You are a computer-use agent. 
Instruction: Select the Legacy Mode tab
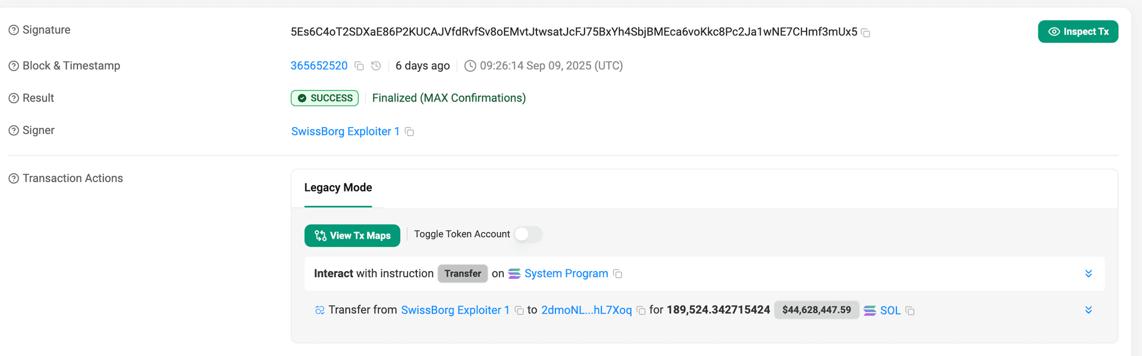pos(338,187)
